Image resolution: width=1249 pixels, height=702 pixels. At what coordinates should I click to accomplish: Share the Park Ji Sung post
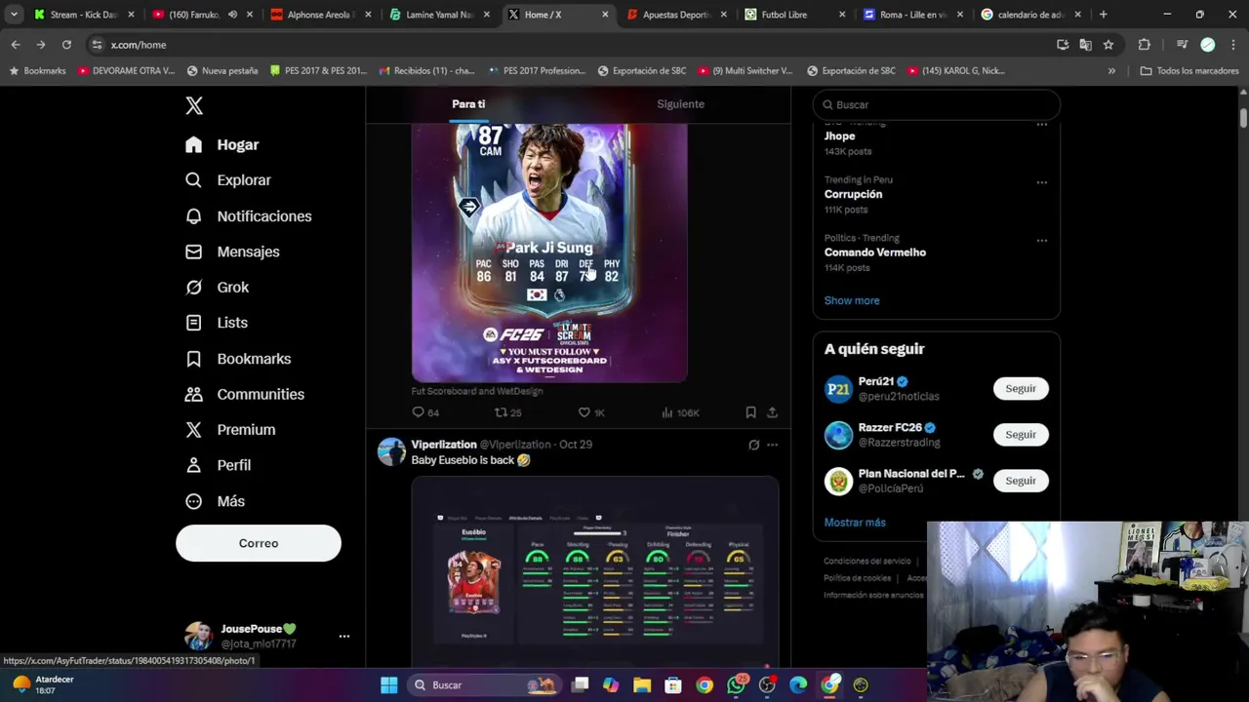click(x=772, y=412)
